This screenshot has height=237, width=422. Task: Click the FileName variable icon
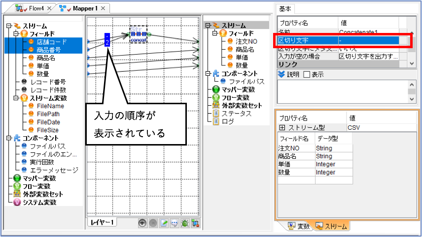tap(31, 106)
